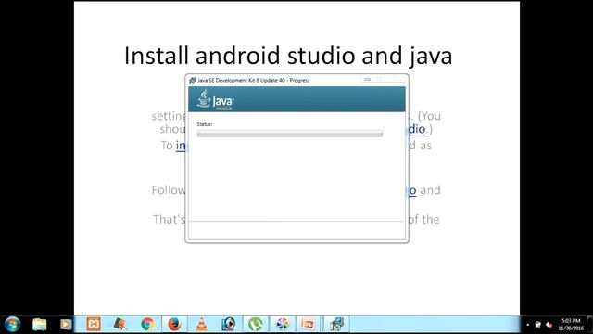593x334 pixels.
Task: Click the slide title 'Install android studio and java'
Action: [x=288, y=56]
